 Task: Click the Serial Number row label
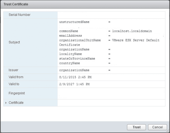[x=20, y=15]
